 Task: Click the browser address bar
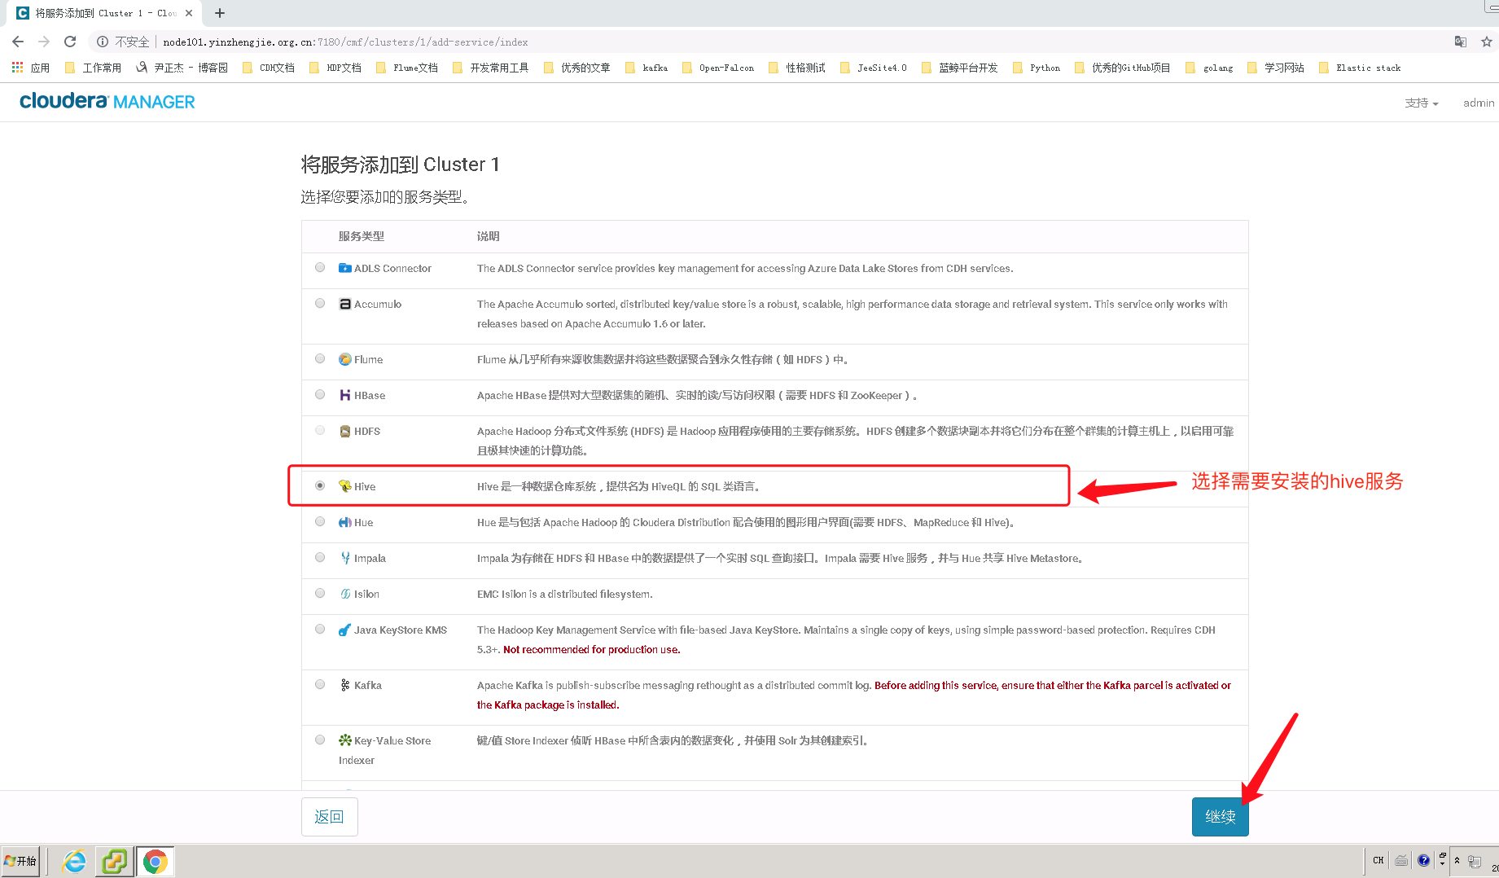pyautogui.click(x=570, y=42)
